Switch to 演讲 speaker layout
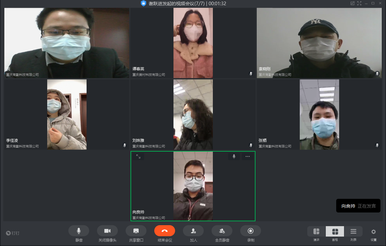Screen dimensions: 386x246 tap(316, 231)
